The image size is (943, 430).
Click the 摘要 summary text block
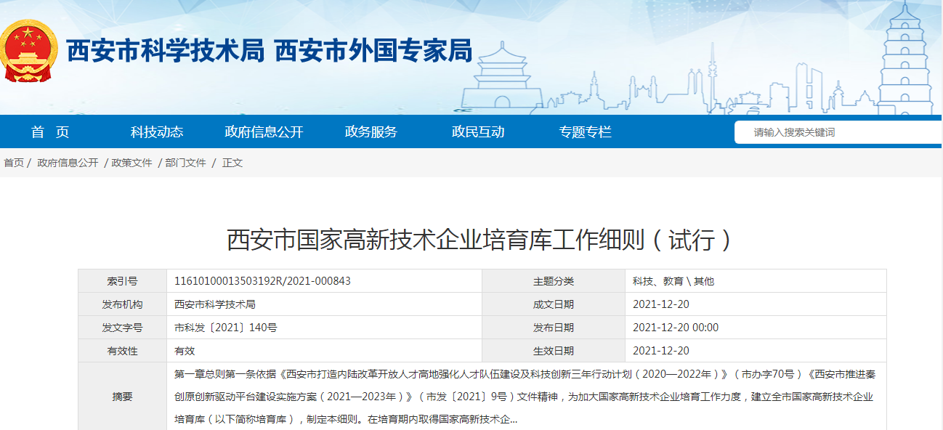[x=523, y=397]
